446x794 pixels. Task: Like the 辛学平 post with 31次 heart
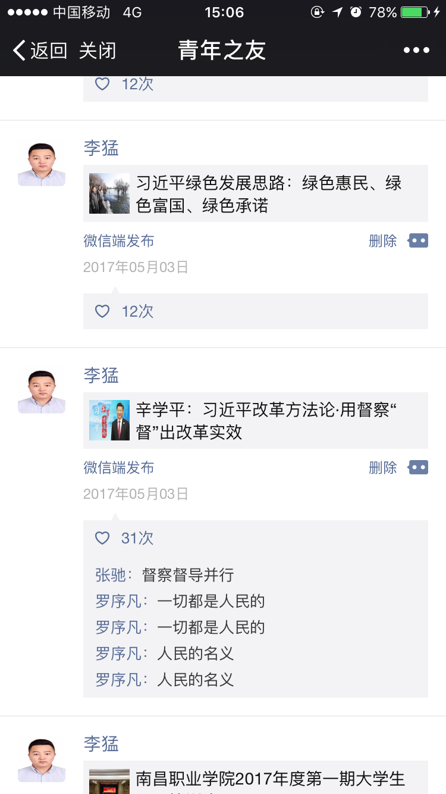[x=103, y=538]
